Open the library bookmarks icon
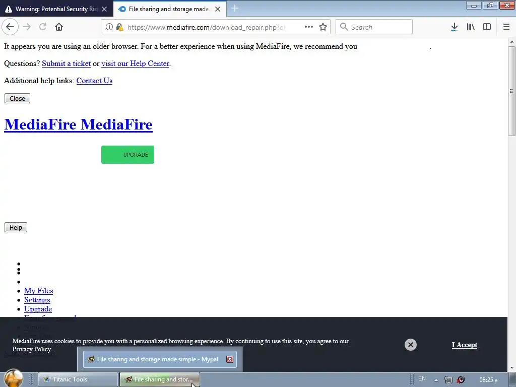This screenshot has height=387, width=516. 471,27
